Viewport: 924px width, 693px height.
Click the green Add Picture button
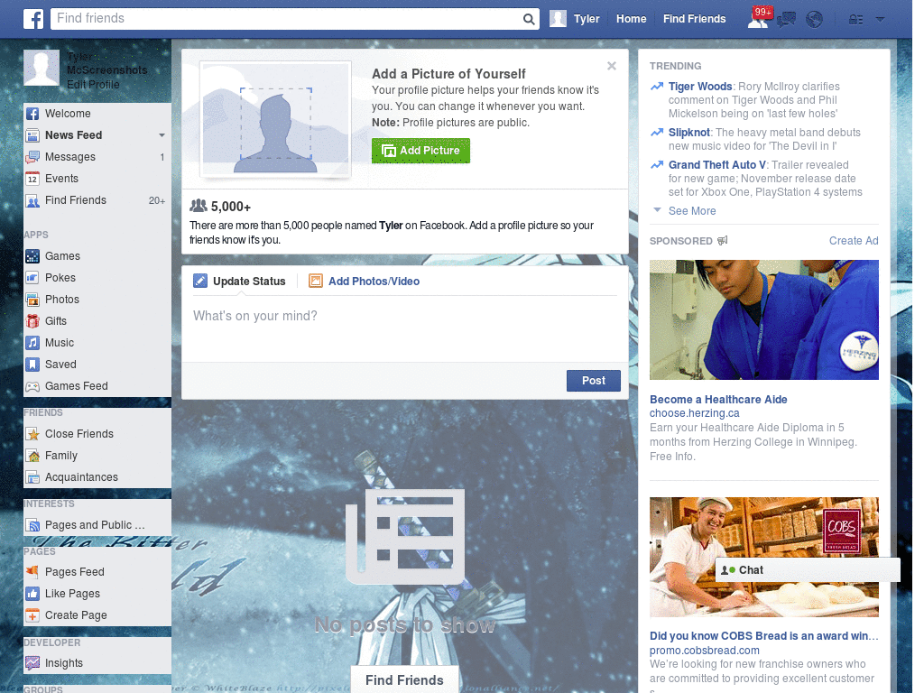coord(420,151)
